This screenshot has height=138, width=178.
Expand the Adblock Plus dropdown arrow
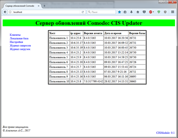pyautogui.click(x=153, y=12)
